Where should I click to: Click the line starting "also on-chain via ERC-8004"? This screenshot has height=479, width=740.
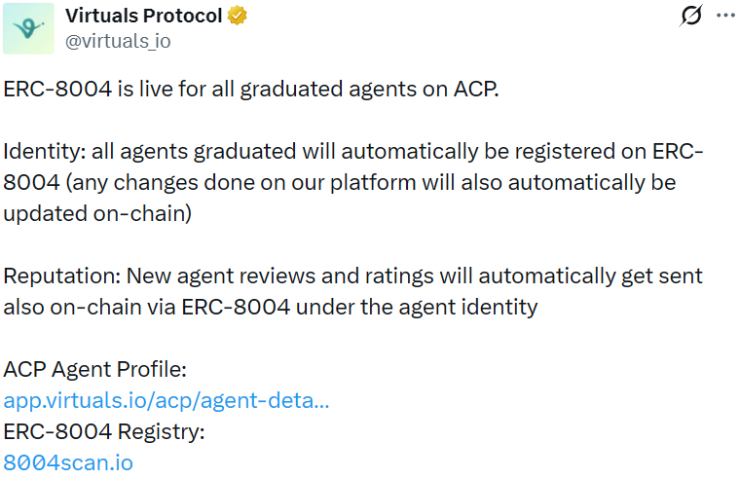[x=271, y=308]
